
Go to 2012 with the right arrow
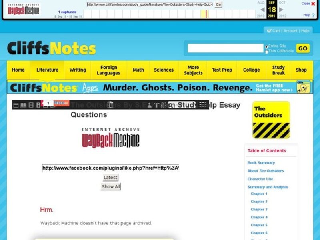(x=281, y=9)
